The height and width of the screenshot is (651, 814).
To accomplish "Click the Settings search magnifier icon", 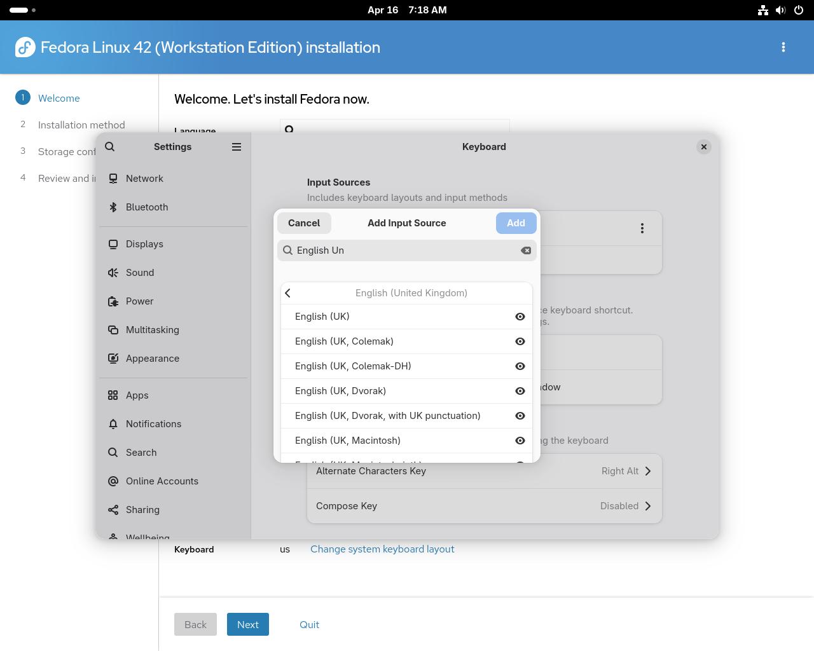I will tap(110, 147).
